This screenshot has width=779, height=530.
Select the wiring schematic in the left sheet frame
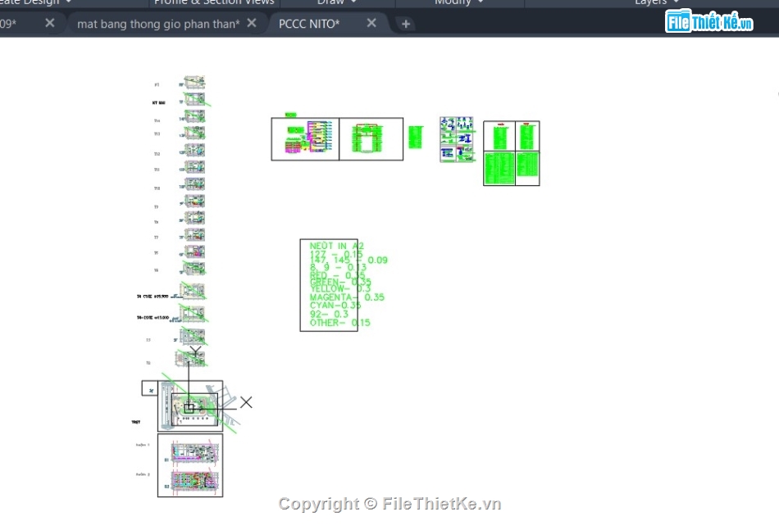[308, 138]
